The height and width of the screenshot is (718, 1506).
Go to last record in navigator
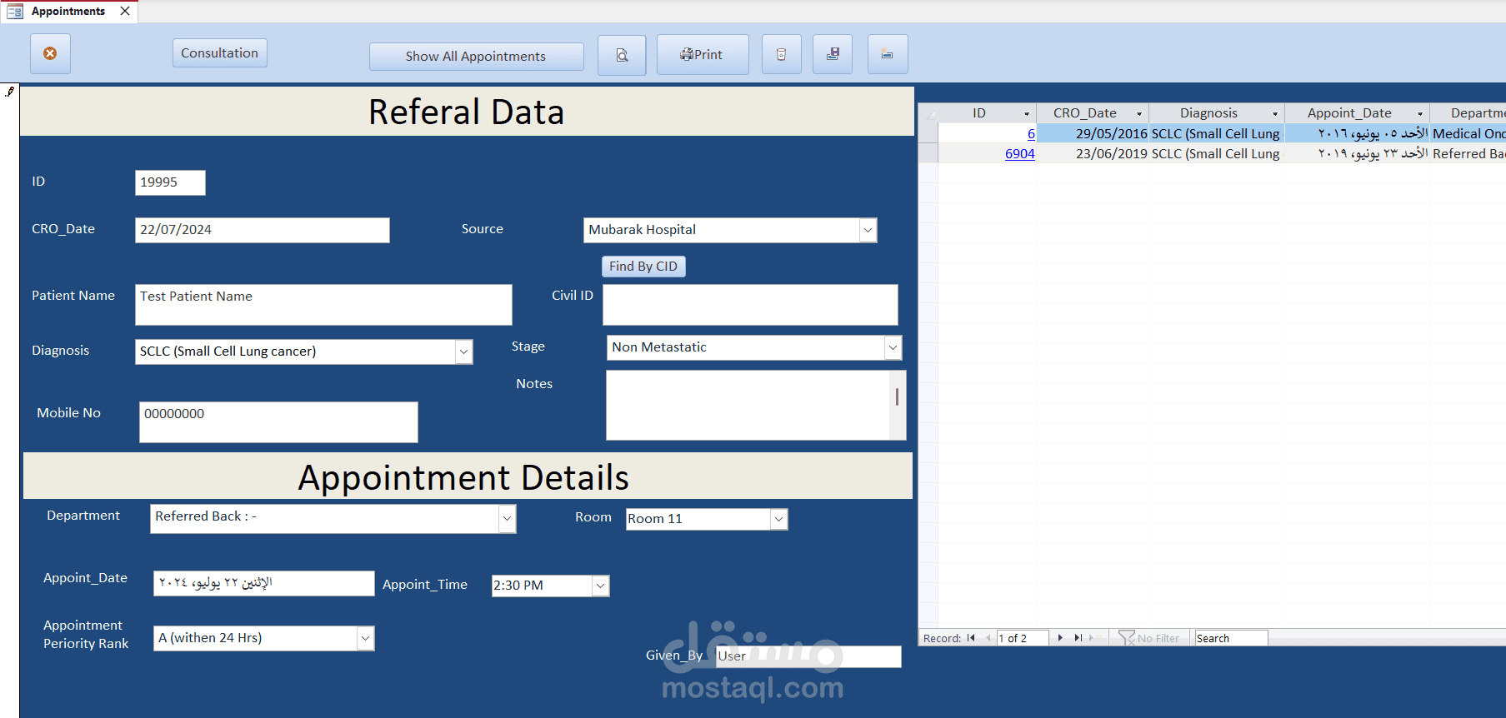pyautogui.click(x=1078, y=638)
